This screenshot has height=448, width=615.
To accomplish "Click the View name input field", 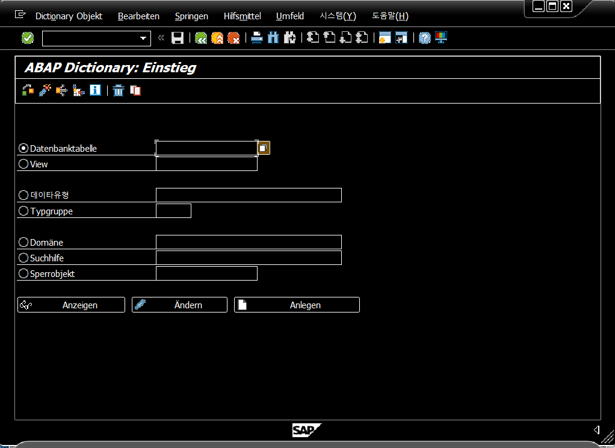I will [x=206, y=164].
